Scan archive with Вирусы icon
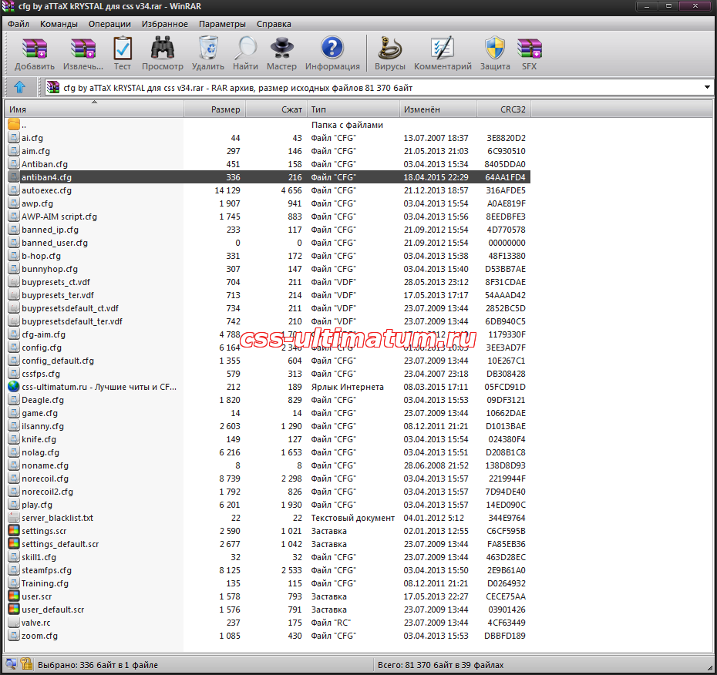 [389, 48]
